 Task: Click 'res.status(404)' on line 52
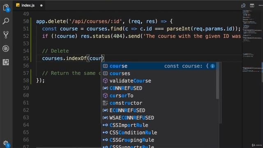click(103, 36)
